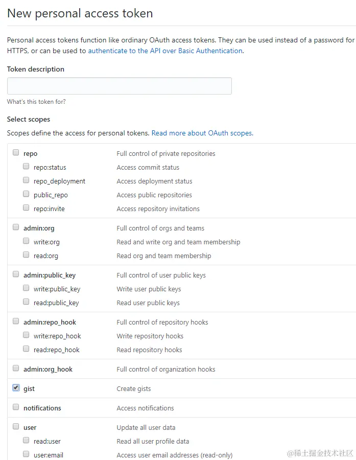Tick the write:org checkbox
The image size is (356, 460).
pos(26,241)
